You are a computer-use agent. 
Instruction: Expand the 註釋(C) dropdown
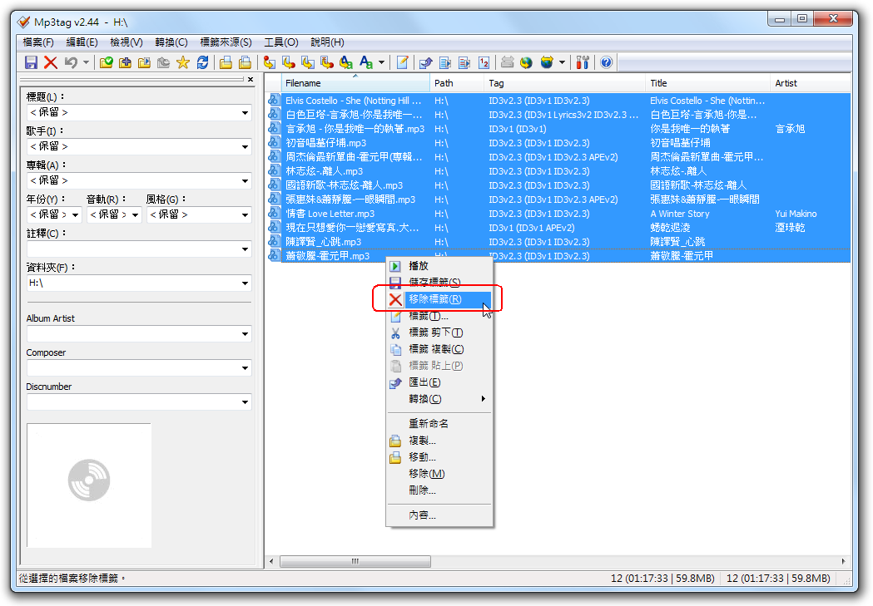click(x=245, y=249)
